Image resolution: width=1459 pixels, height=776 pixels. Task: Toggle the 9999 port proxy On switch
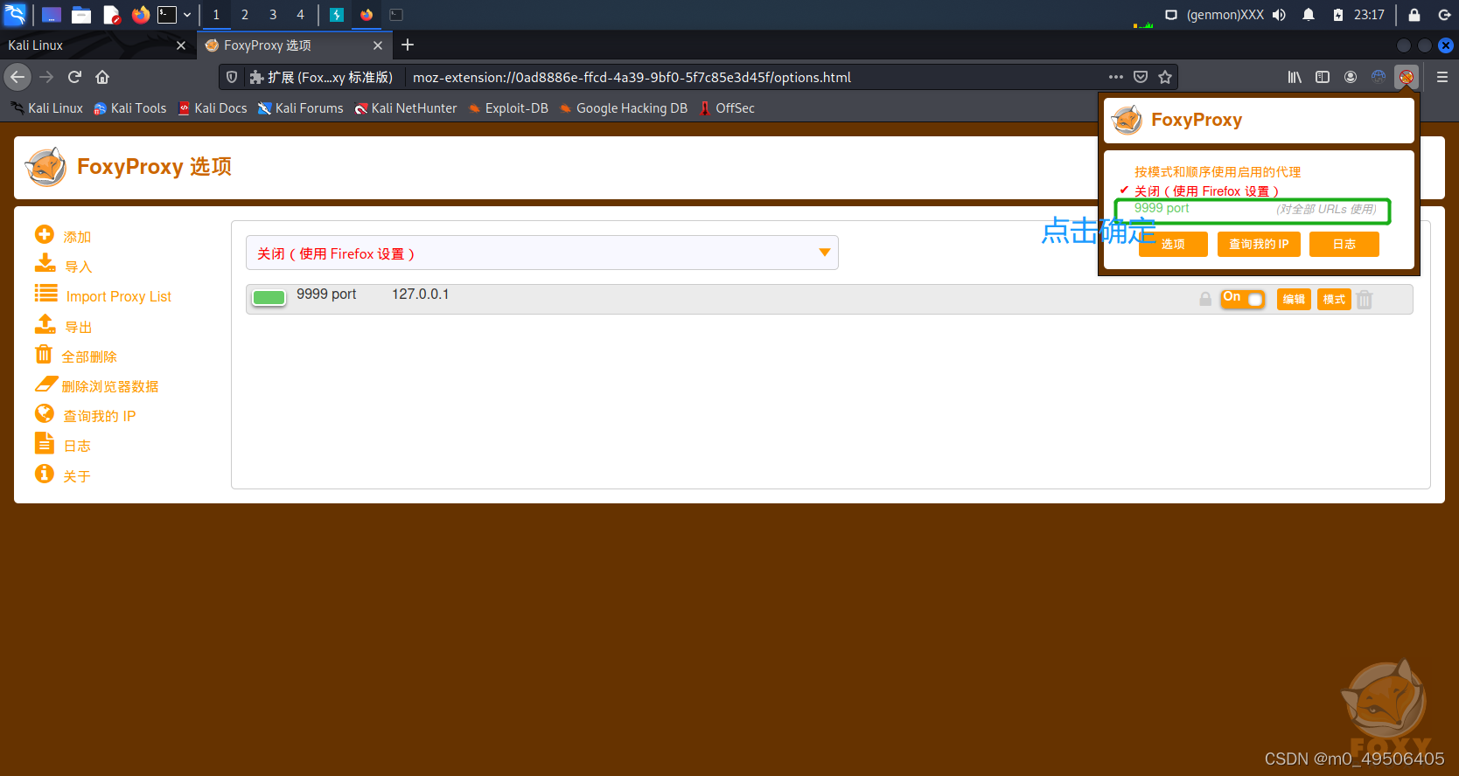pos(1243,299)
